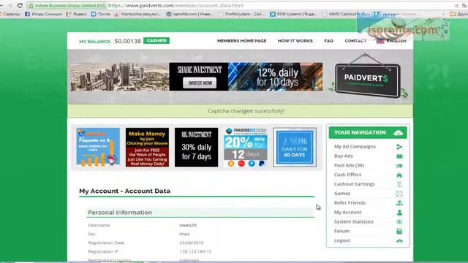Click the bookmark star in the address bar
The height and width of the screenshot is (263, 468).
pos(456,5)
